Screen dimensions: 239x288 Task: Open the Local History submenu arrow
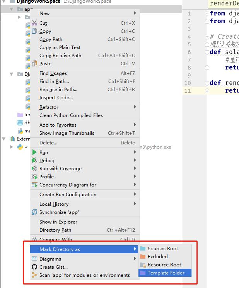(135, 204)
